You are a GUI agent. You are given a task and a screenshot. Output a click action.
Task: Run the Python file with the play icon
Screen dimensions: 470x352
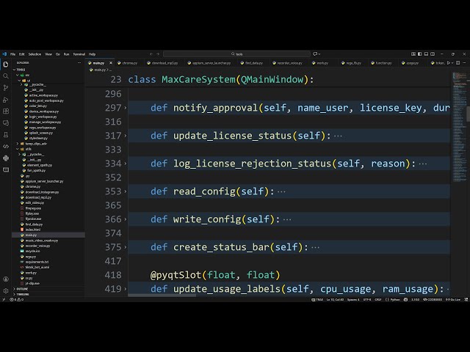point(449,63)
